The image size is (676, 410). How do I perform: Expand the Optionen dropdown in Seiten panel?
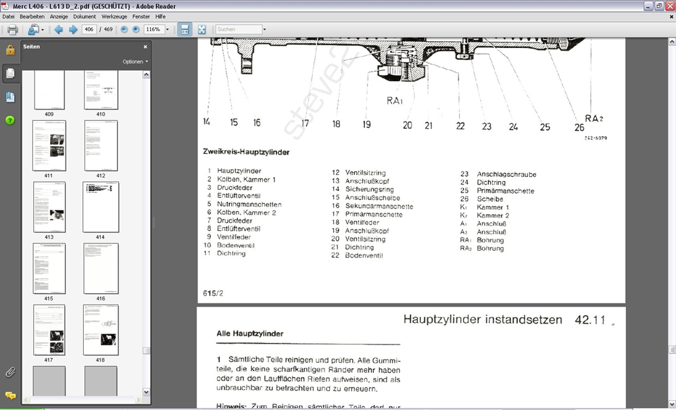[135, 61]
